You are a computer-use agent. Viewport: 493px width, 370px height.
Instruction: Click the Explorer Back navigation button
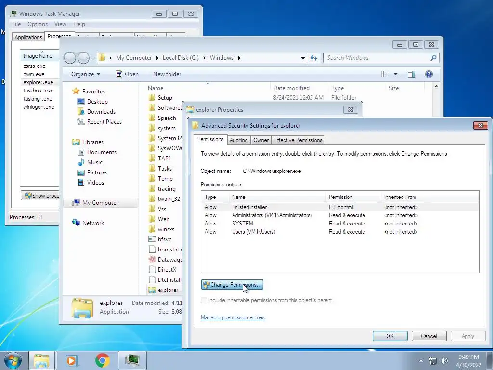tap(70, 58)
